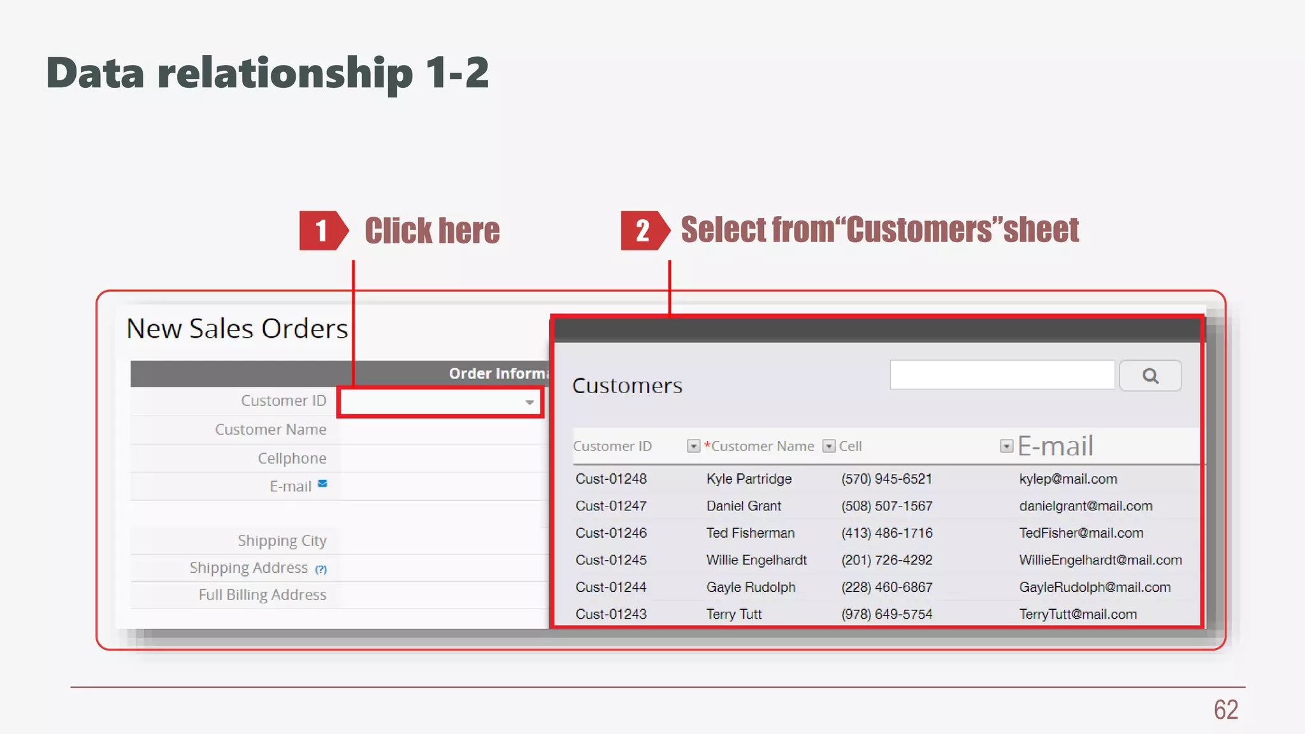
Task: Click phone number (413) 486-1716
Action: [x=886, y=533]
